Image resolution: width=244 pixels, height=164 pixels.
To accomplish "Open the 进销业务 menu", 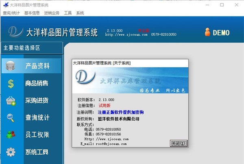I will [x=52, y=13].
